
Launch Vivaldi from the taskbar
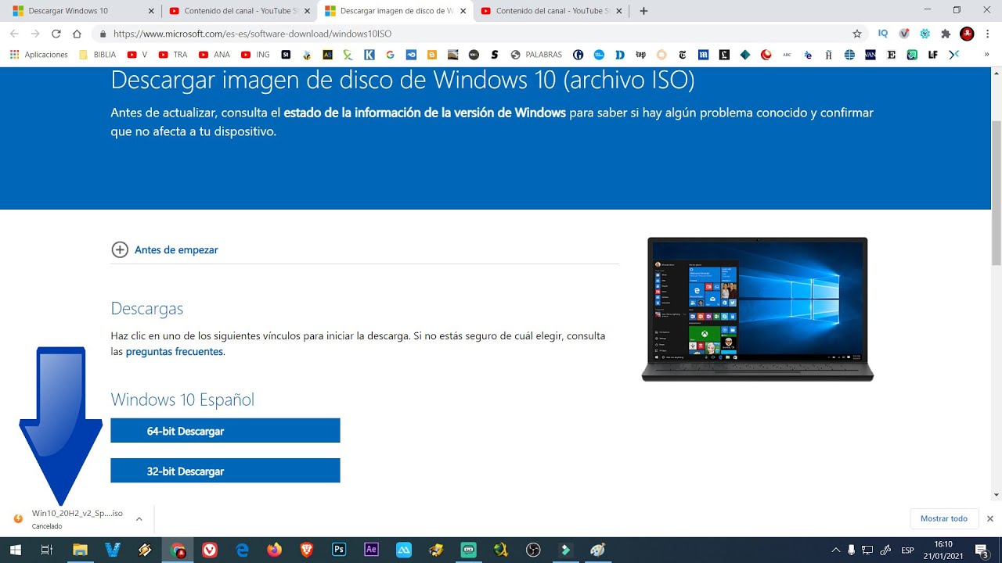pos(210,550)
